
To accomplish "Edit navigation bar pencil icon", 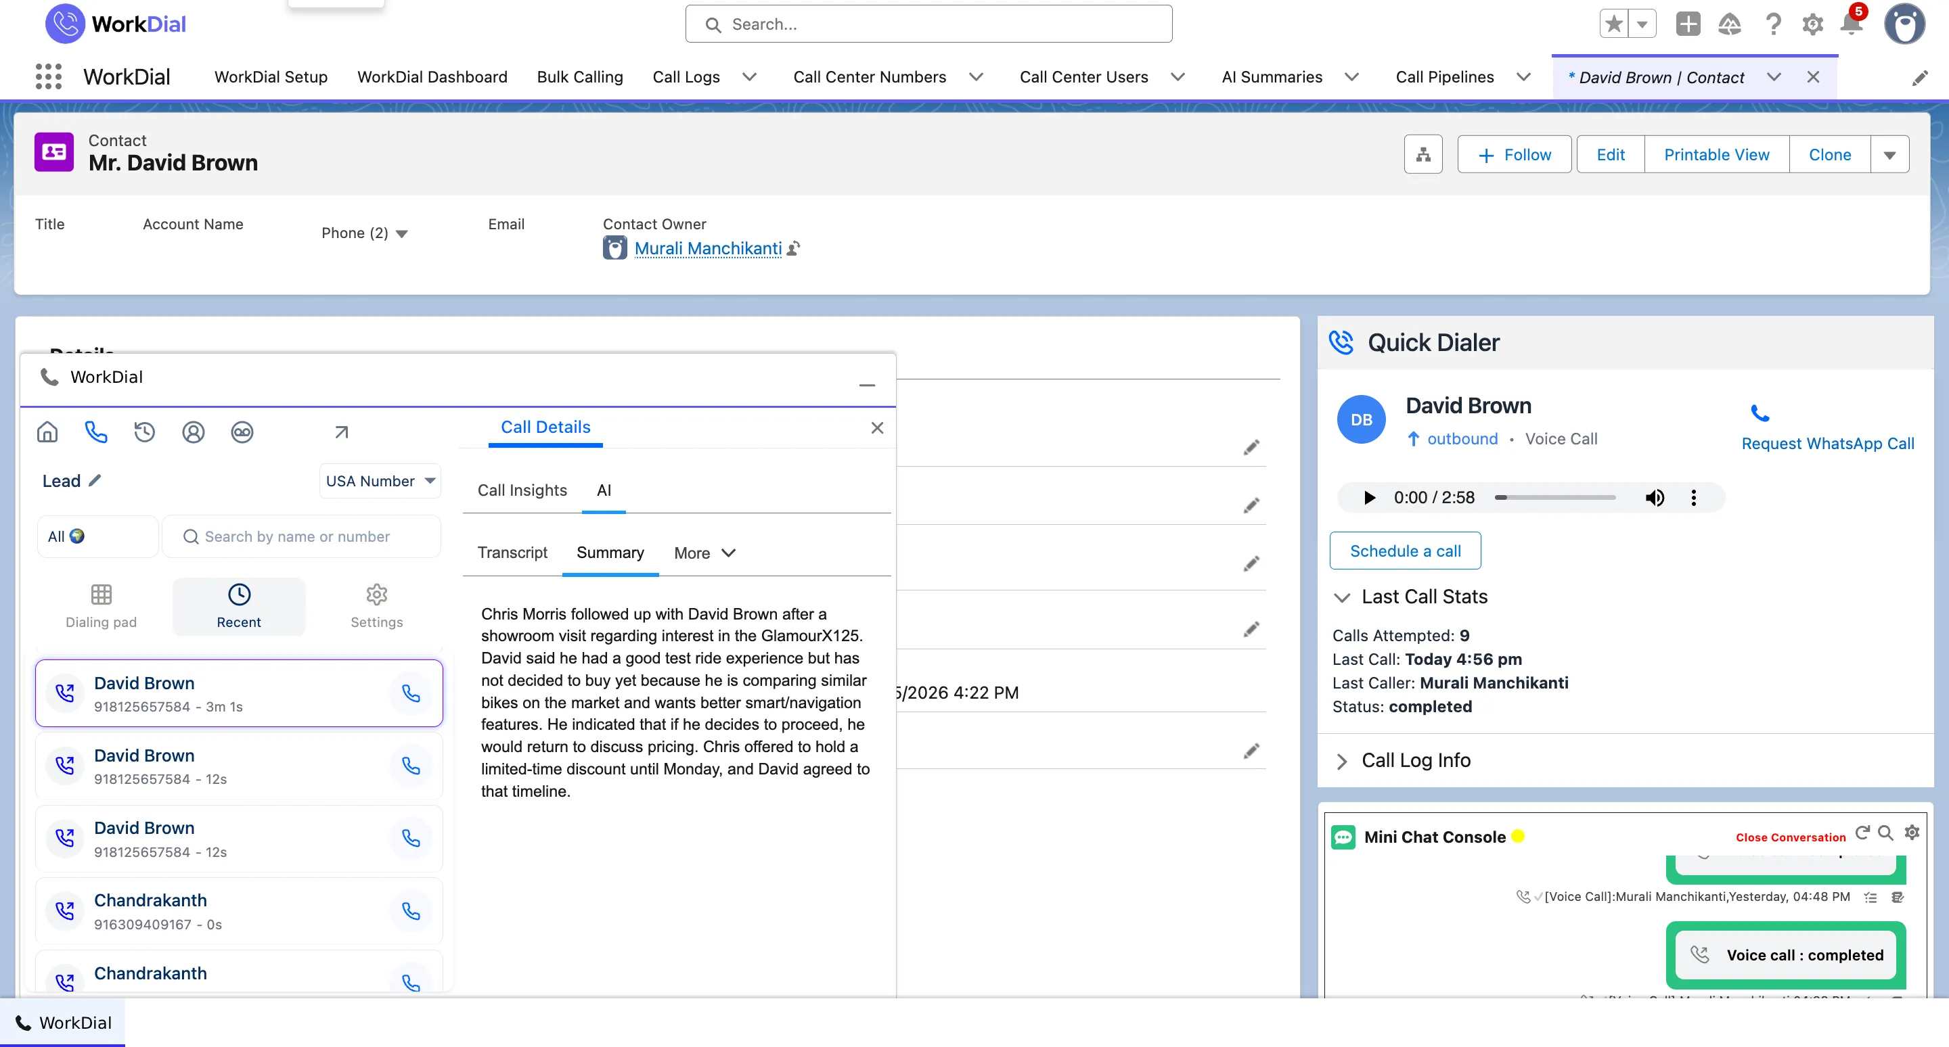I will point(1919,78).
